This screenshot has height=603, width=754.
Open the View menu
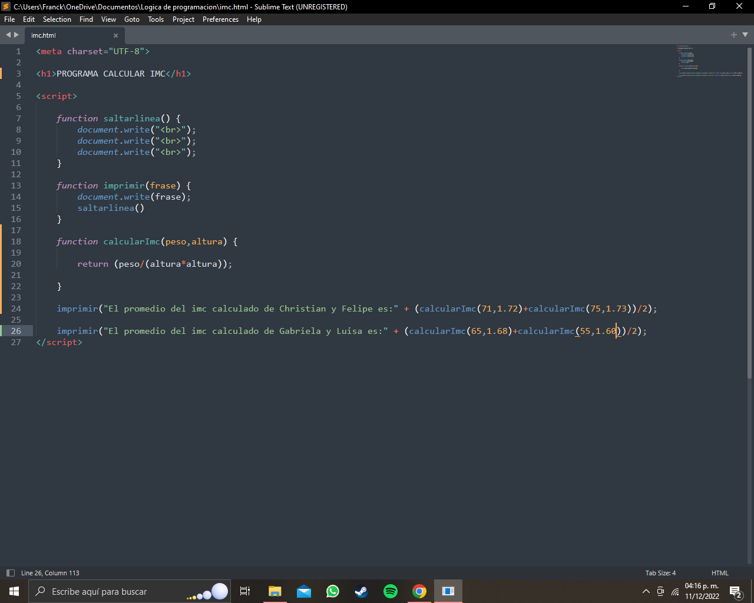click(108, 19)
